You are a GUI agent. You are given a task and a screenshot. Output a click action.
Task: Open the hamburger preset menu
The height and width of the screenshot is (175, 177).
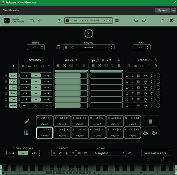117,21
